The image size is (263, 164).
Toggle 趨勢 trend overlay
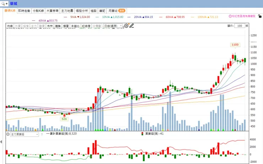[x=58, y=26]
